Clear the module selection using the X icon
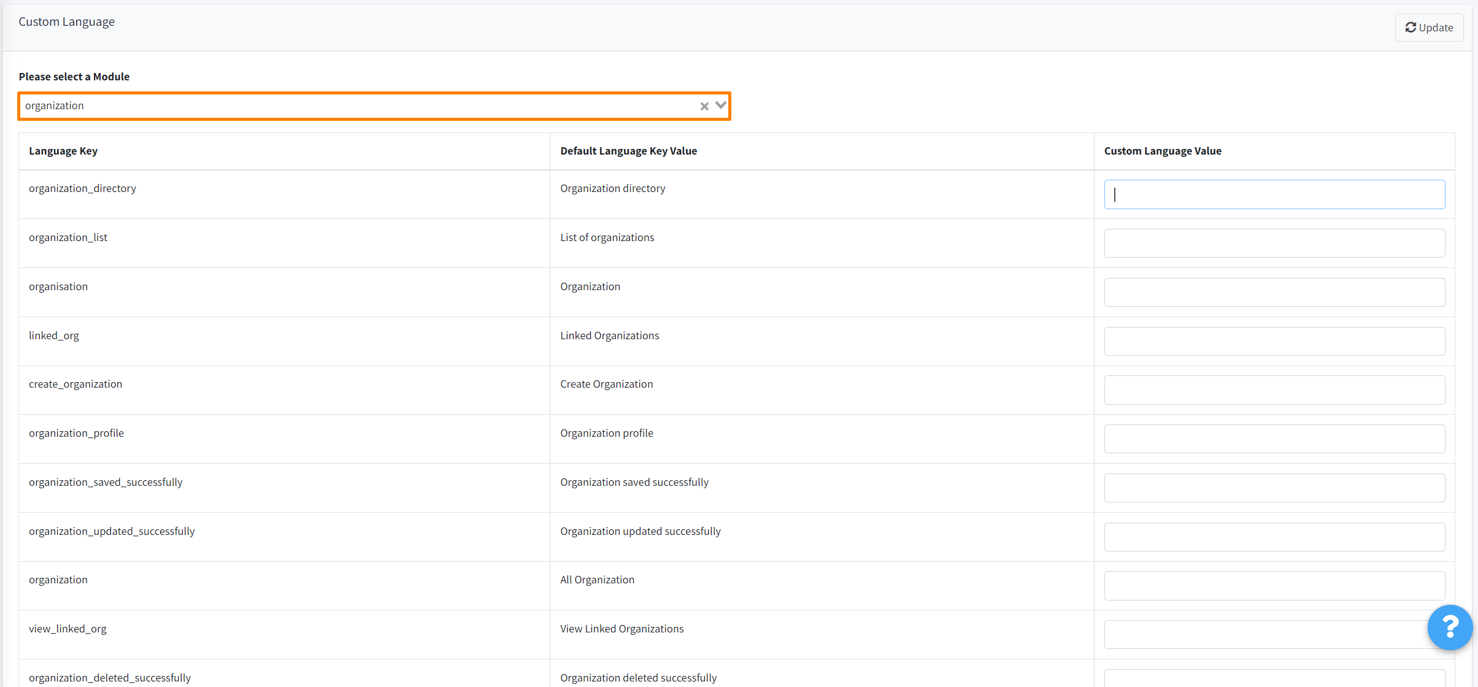 tap(703, 106)
